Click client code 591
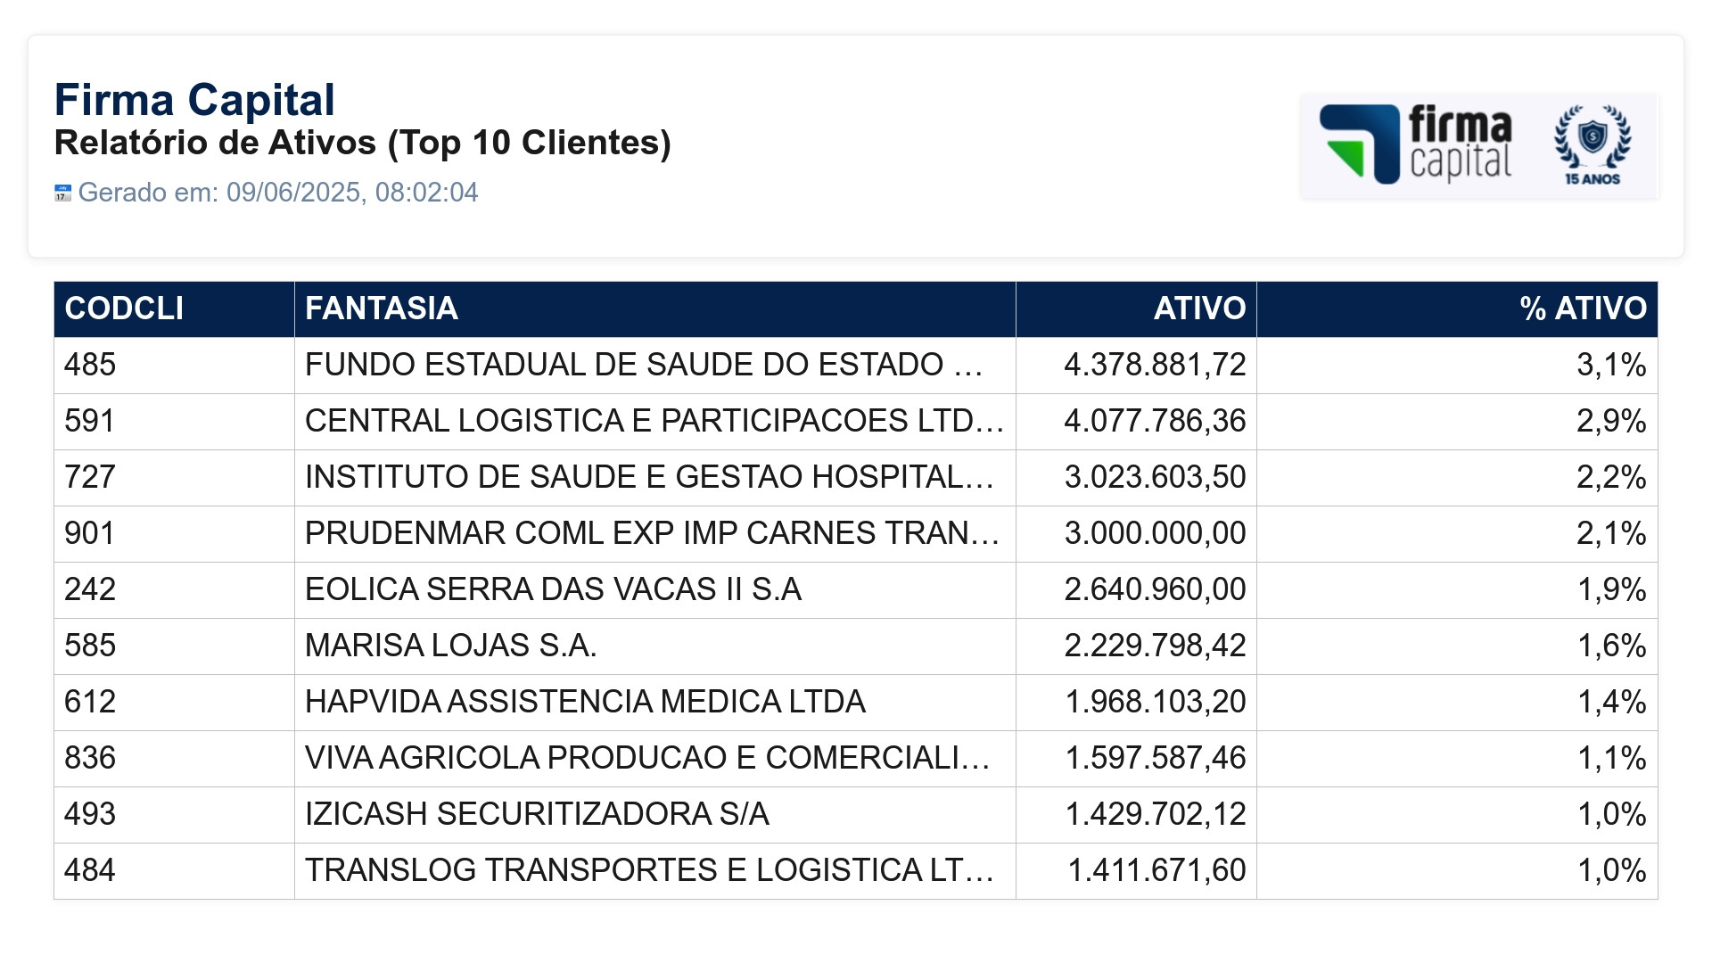Viewport: 1712px width, 963px height. tap(89, 421)
